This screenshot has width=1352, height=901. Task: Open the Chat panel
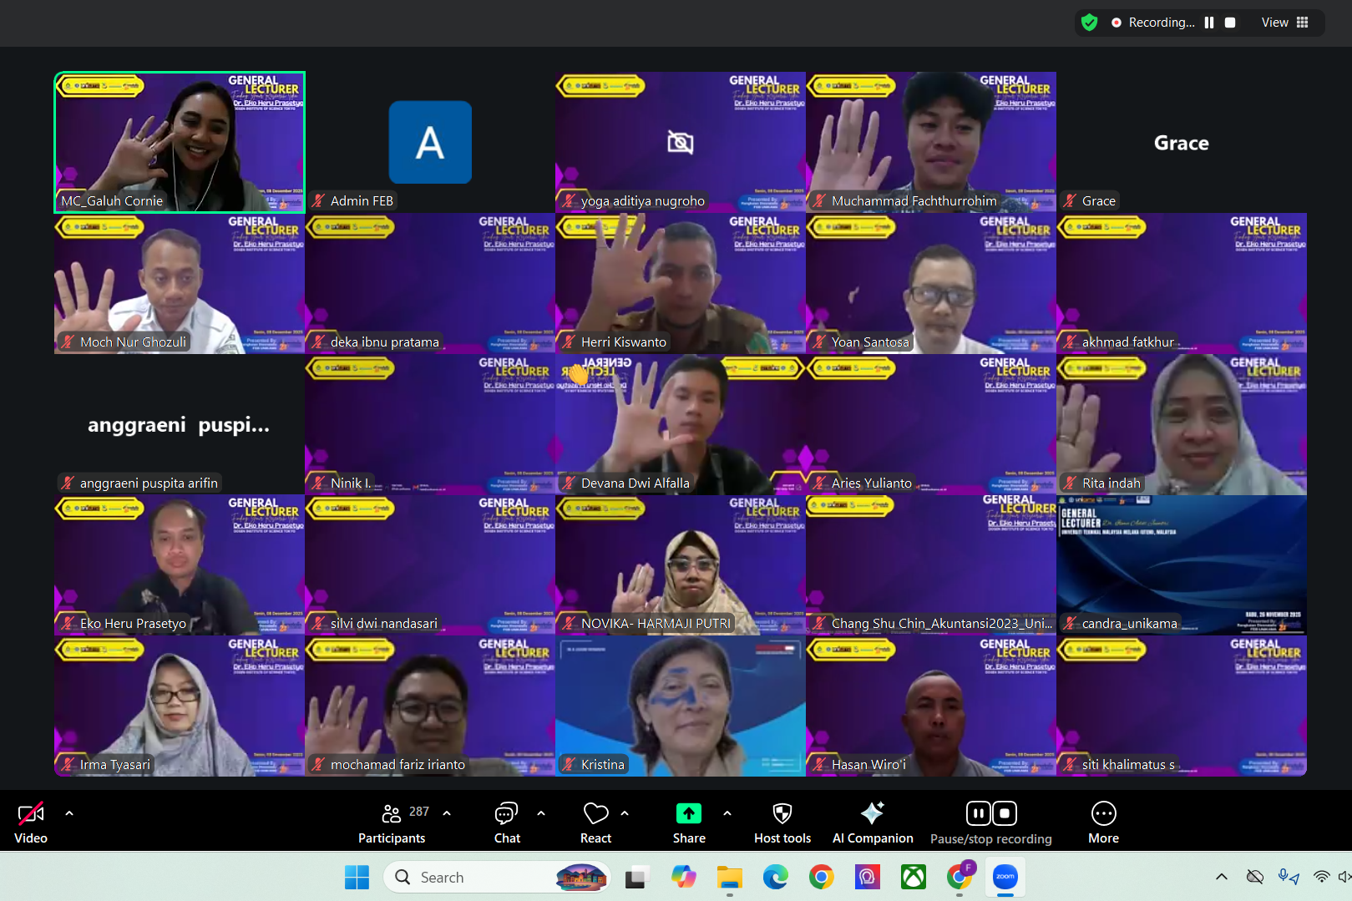[x=506, y=823]
